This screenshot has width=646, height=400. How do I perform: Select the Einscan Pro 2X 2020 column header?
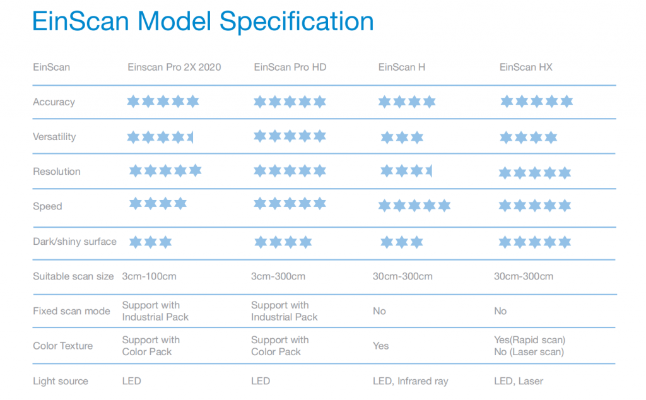coord(174,67)
